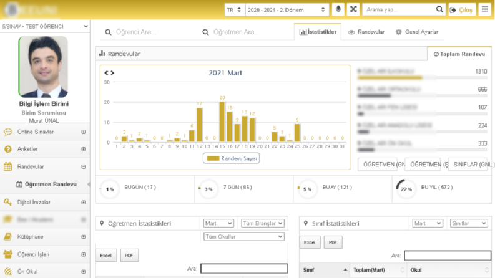Expand Kütüphane with plus icon
The height and width of the screenshot is (278, 495).
point(84,237)
